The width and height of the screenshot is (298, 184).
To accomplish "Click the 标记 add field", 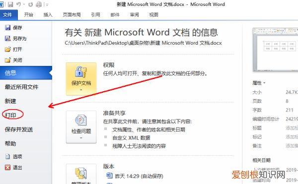I will [292, 137].
